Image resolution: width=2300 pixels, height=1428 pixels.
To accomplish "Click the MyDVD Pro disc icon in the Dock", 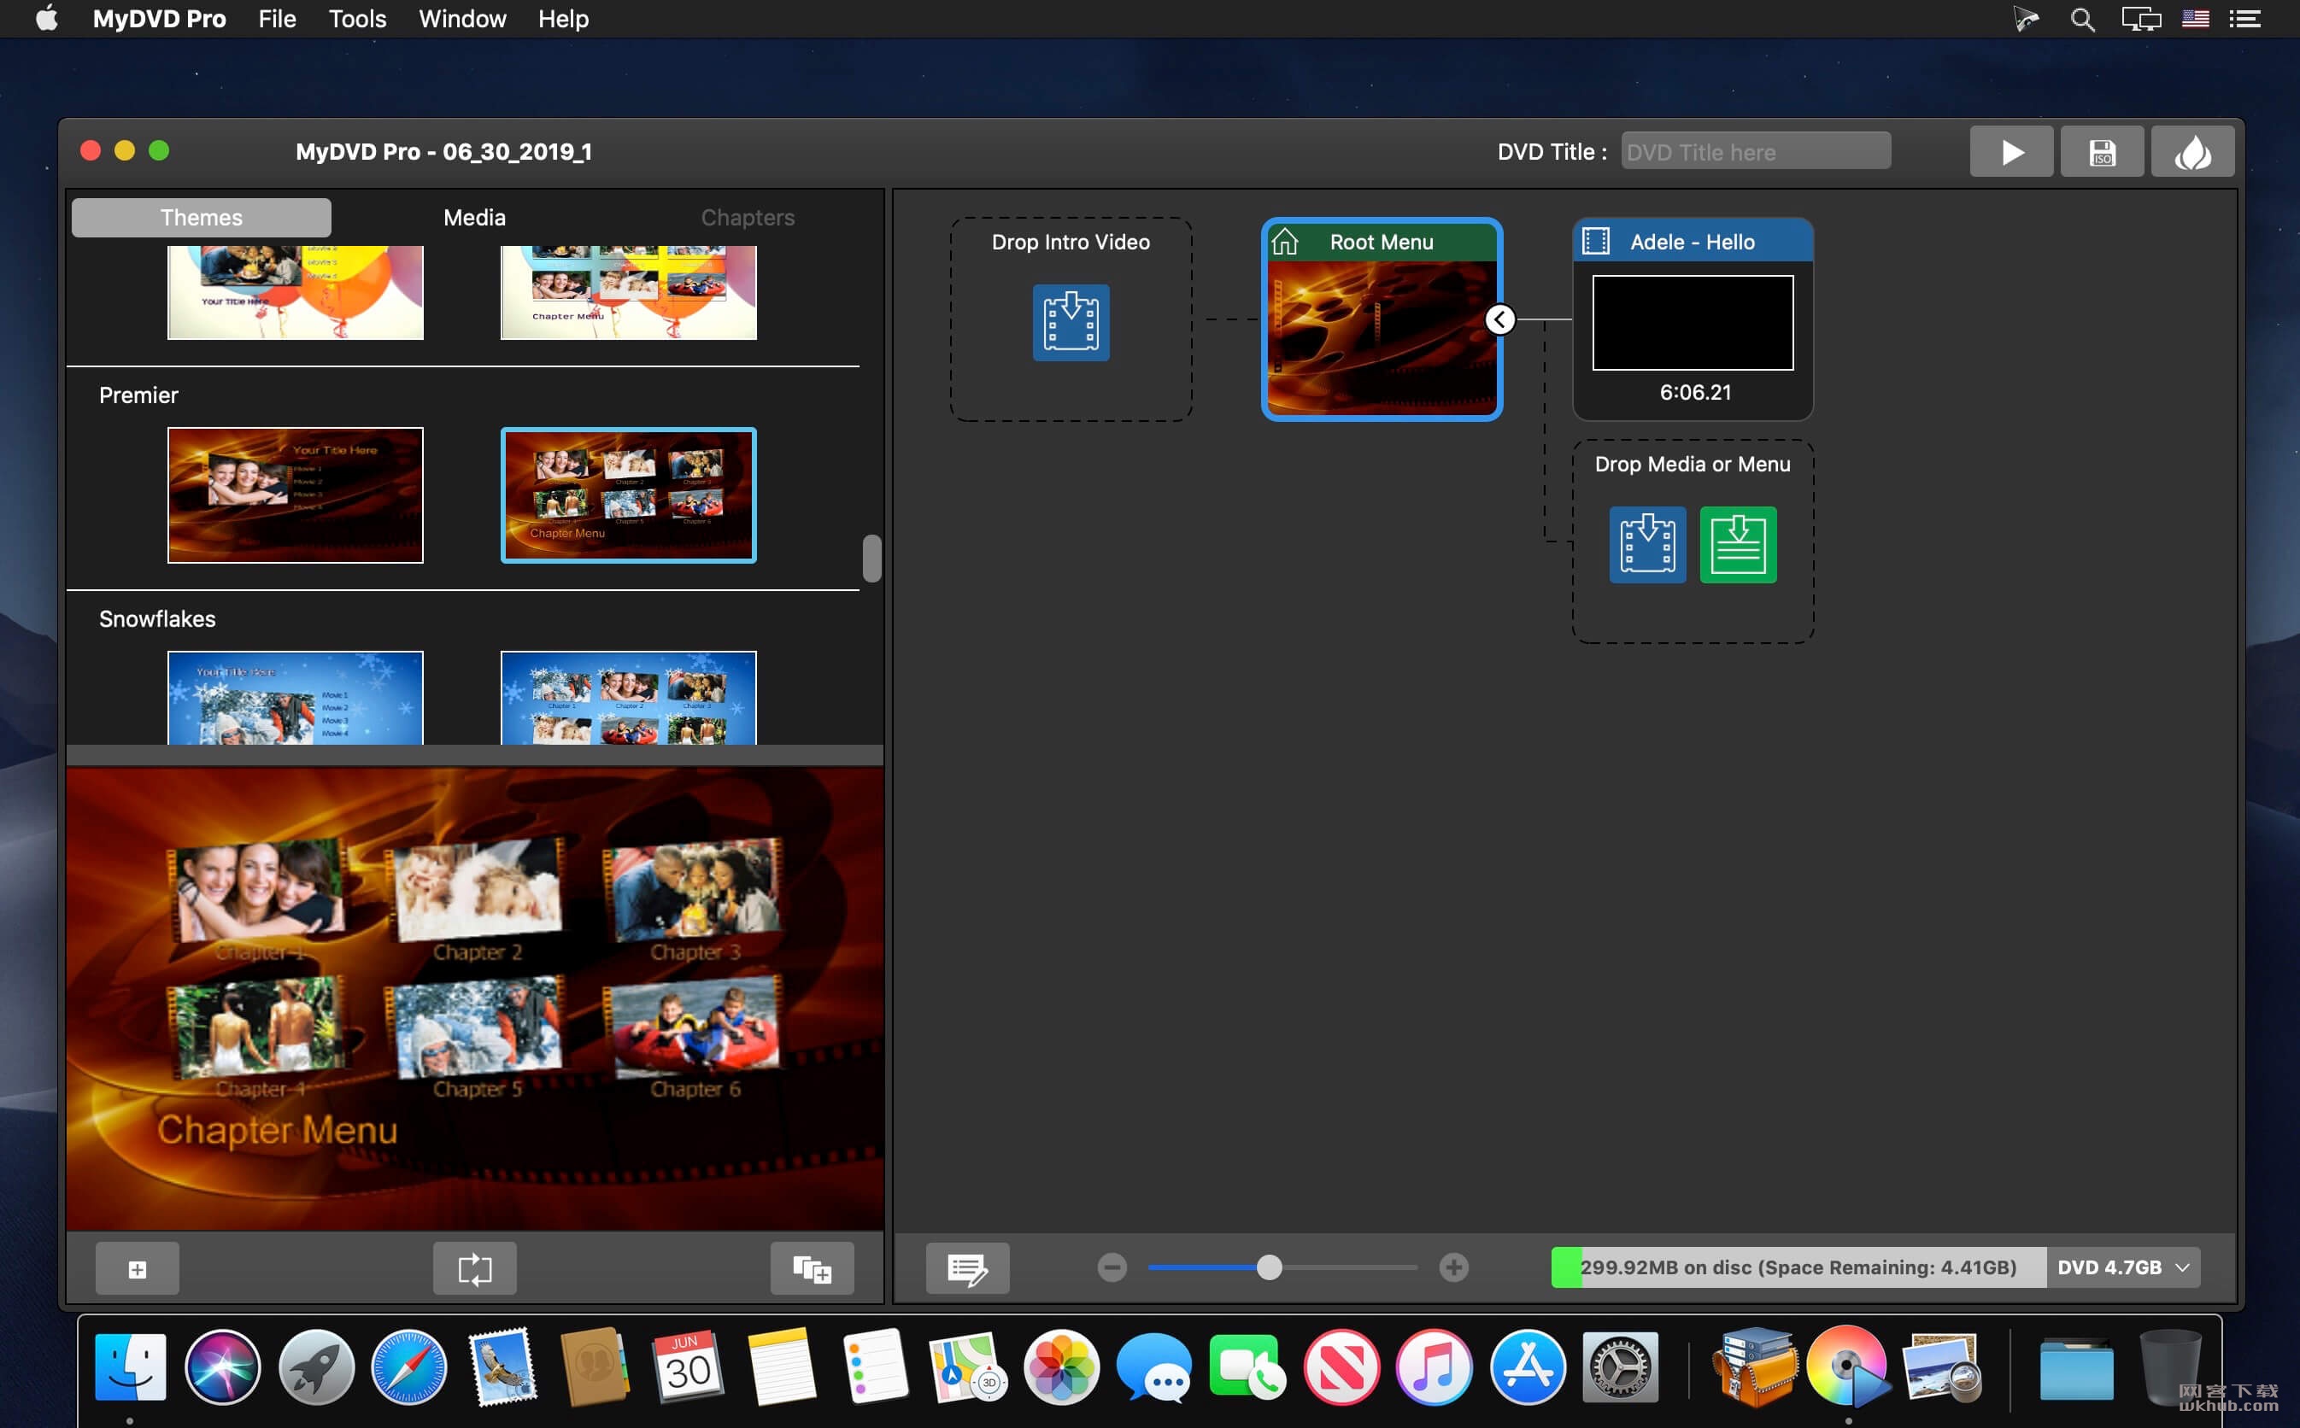I will click(x=1849, y=1366).
